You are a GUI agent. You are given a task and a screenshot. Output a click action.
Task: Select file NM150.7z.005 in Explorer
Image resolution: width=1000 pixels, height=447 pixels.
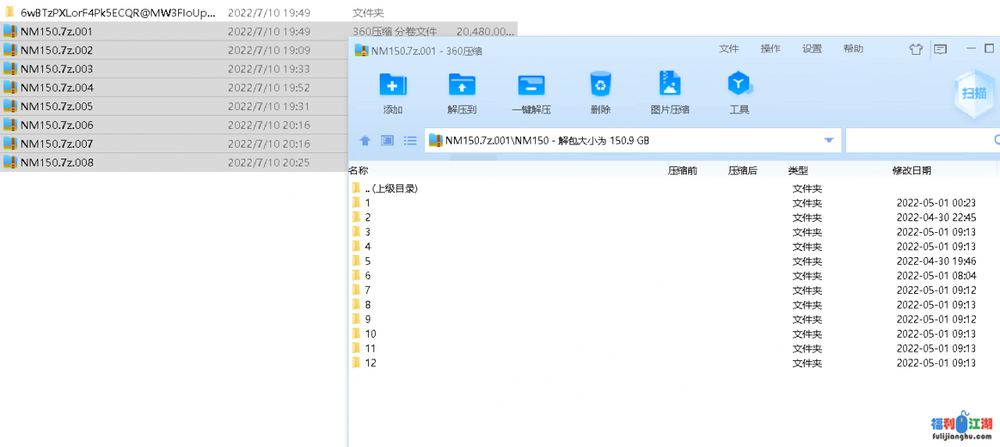tap(56, 106)
